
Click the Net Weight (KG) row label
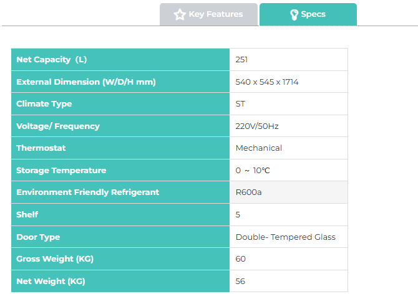[51, 282]
